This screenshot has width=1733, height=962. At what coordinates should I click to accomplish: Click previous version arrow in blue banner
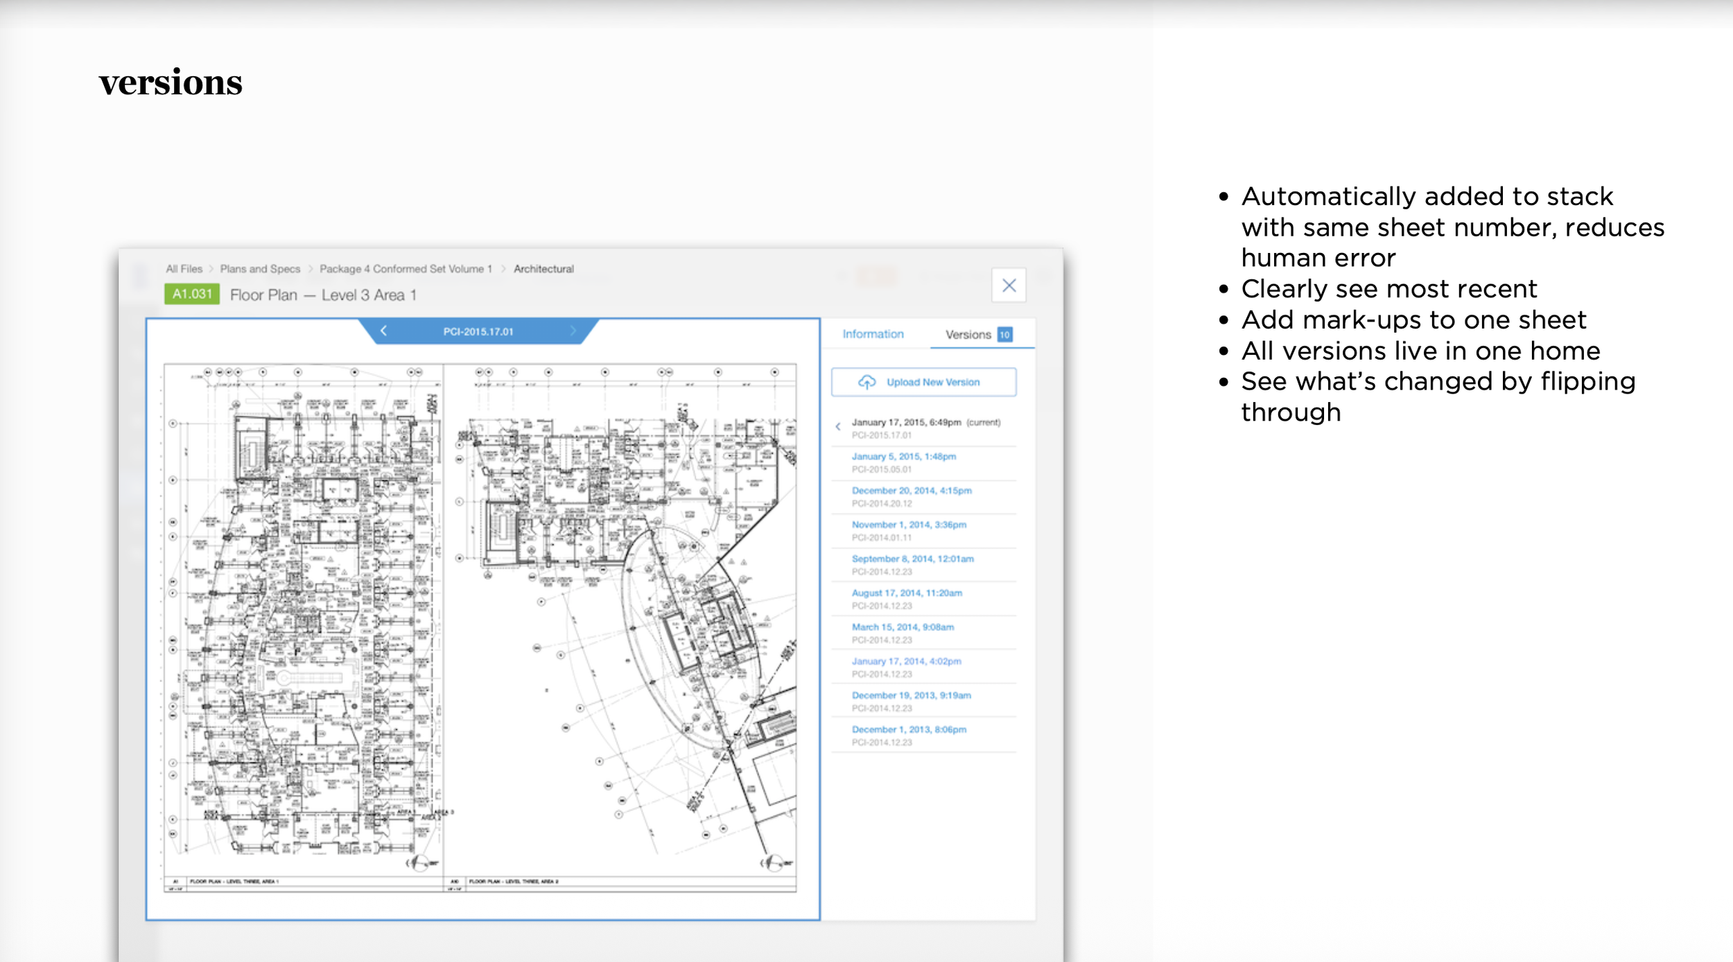pos(383,331)
